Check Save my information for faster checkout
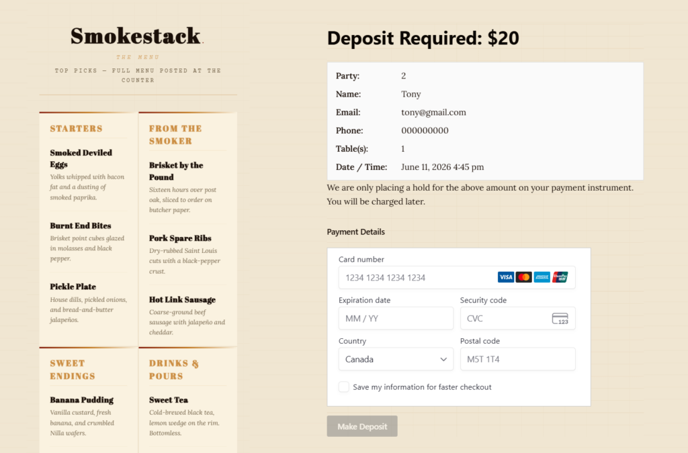The width and height of the screenshot is (688, 453). (x=343, y=387)
